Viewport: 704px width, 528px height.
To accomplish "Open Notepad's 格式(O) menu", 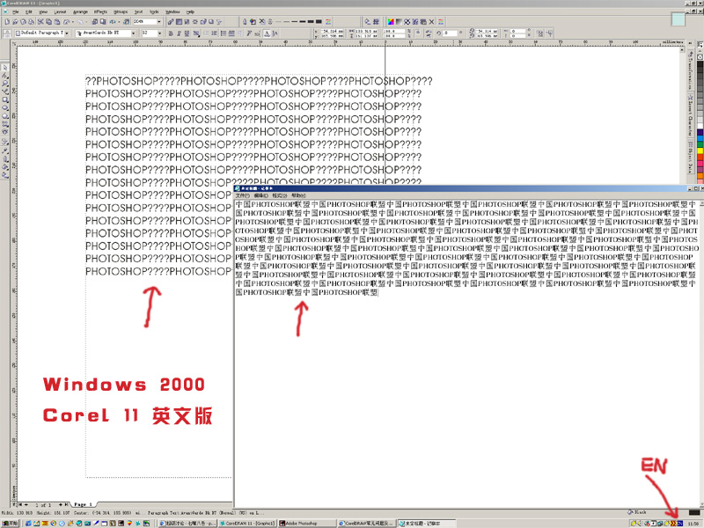I will coord(279,195).
